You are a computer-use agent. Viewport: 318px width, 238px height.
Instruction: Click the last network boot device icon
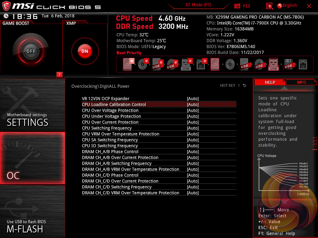303,64
